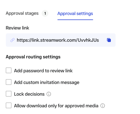Select the Approval settings tab
Image resolution: width=140 pixels, height=114 pixels.
click(75, 14)
